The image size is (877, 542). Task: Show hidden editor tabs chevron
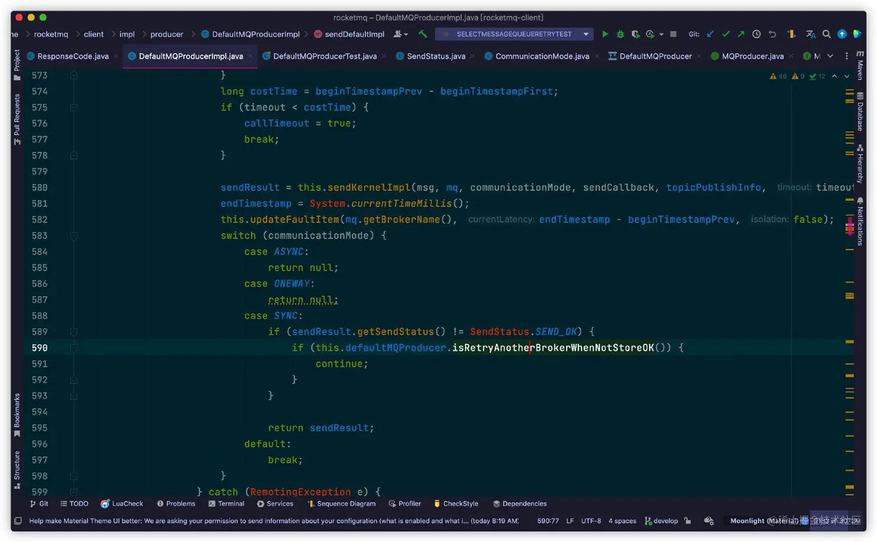(x=831, y=56)
